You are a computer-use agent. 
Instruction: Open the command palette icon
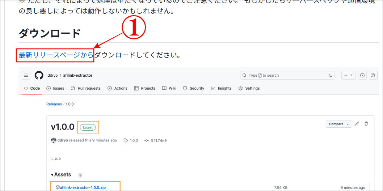(x=330, y=75)
